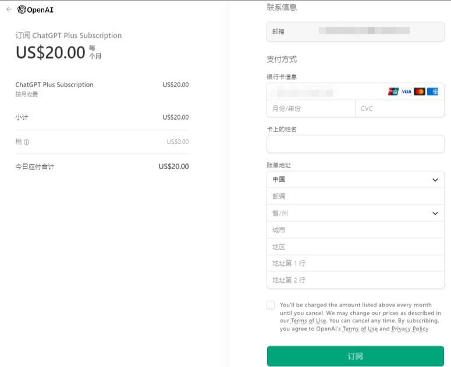Click the American Express card icon

(x=432, y=91)
